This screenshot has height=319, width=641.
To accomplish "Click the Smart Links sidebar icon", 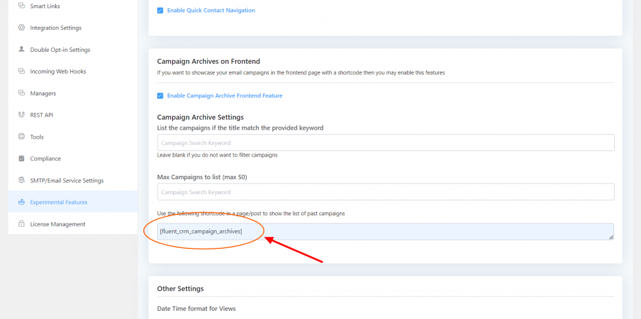I will click(21, 6).
